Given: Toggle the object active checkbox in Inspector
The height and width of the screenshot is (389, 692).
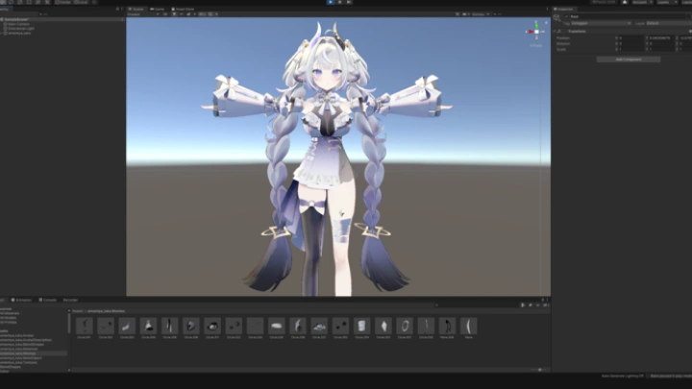Looking at the screenshot, I should (x=567, y=16).
